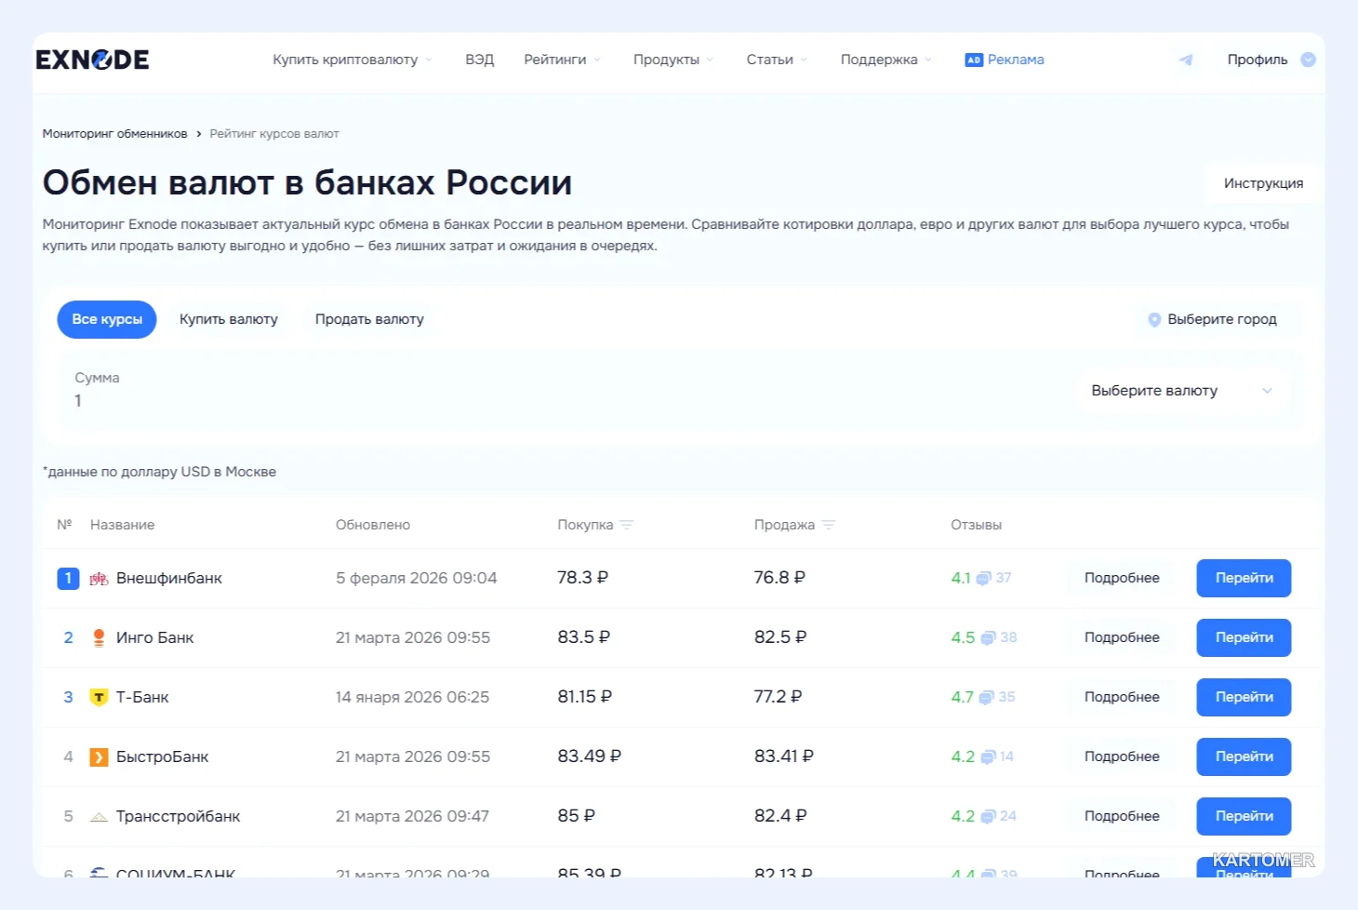Open the Telegram paper-plane icon
Image resolution: width=1358 pixels, height=910 pixels.
point(1186,60)
